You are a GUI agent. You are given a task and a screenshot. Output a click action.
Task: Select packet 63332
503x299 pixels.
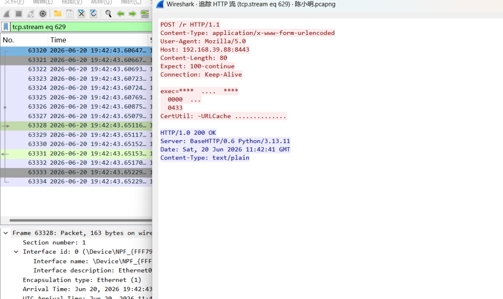coord(76,162)
